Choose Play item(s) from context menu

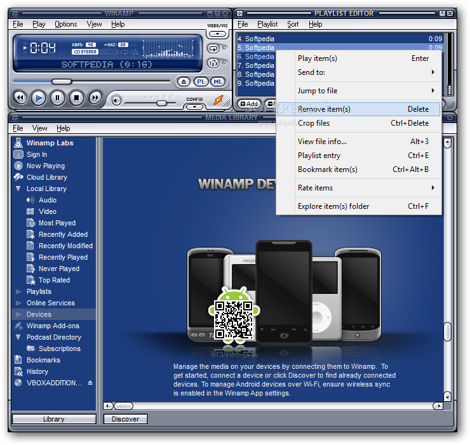coord(359,58)
